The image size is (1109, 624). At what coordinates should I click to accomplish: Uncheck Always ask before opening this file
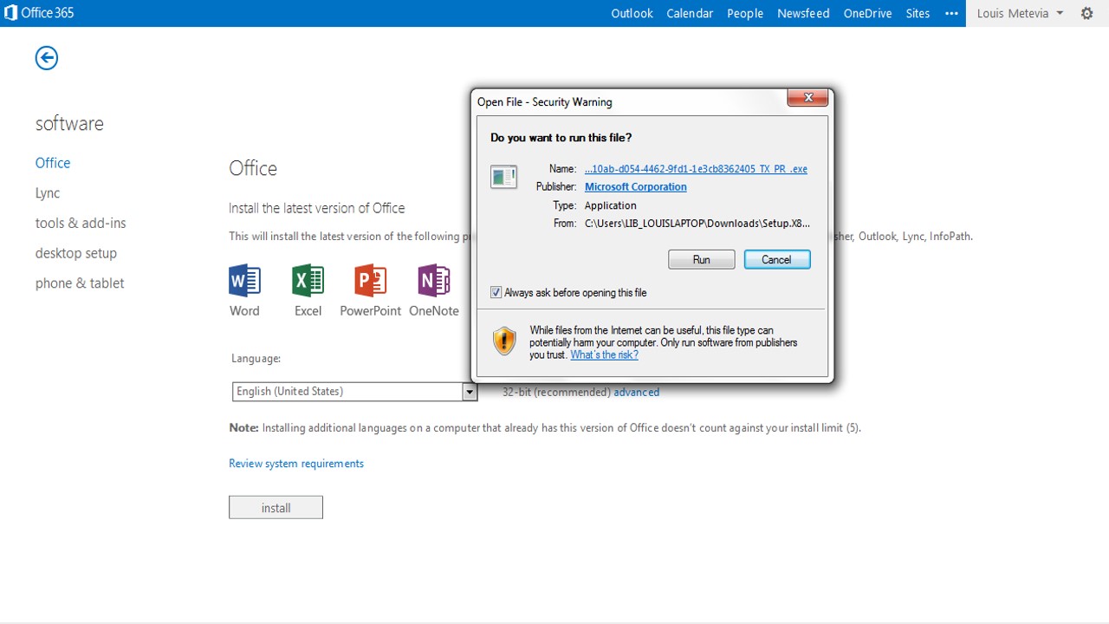496,293
